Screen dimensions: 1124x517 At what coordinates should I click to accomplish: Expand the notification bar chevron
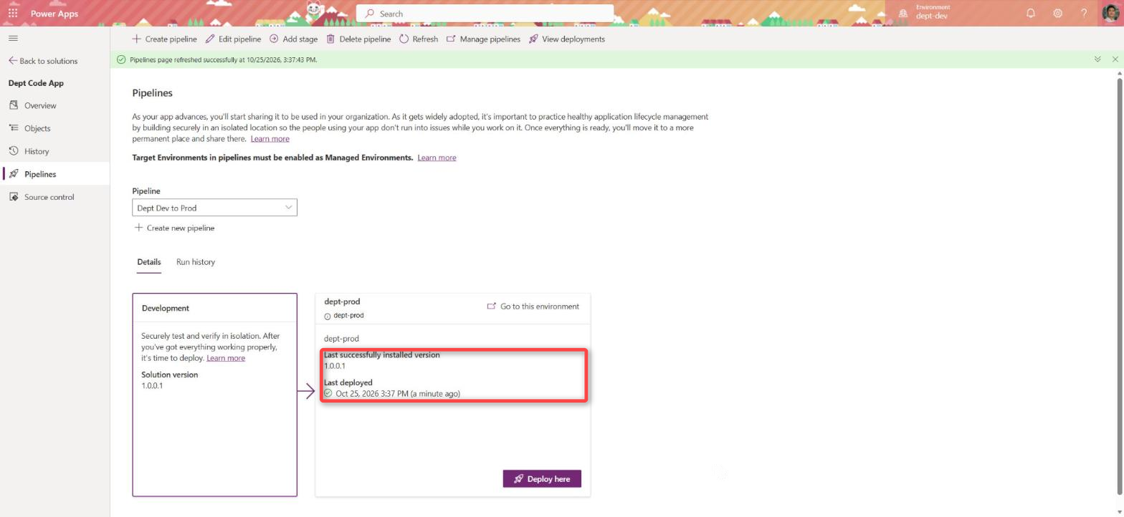[1097, 59]
